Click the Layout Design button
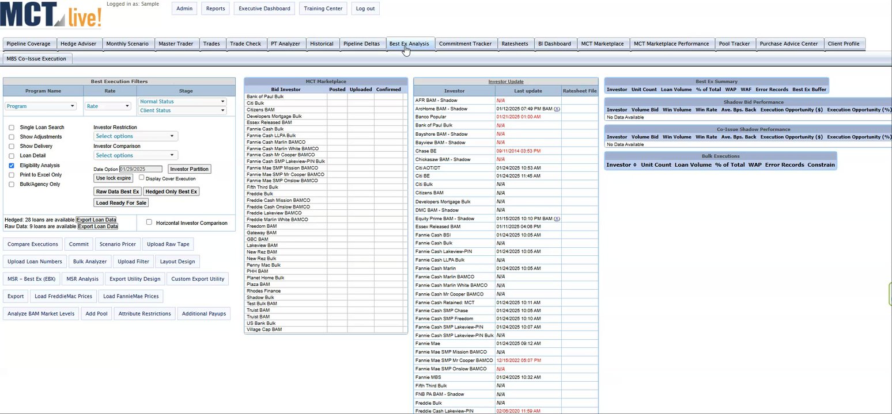Screen dimensions: 892x414 pos(177,262)
